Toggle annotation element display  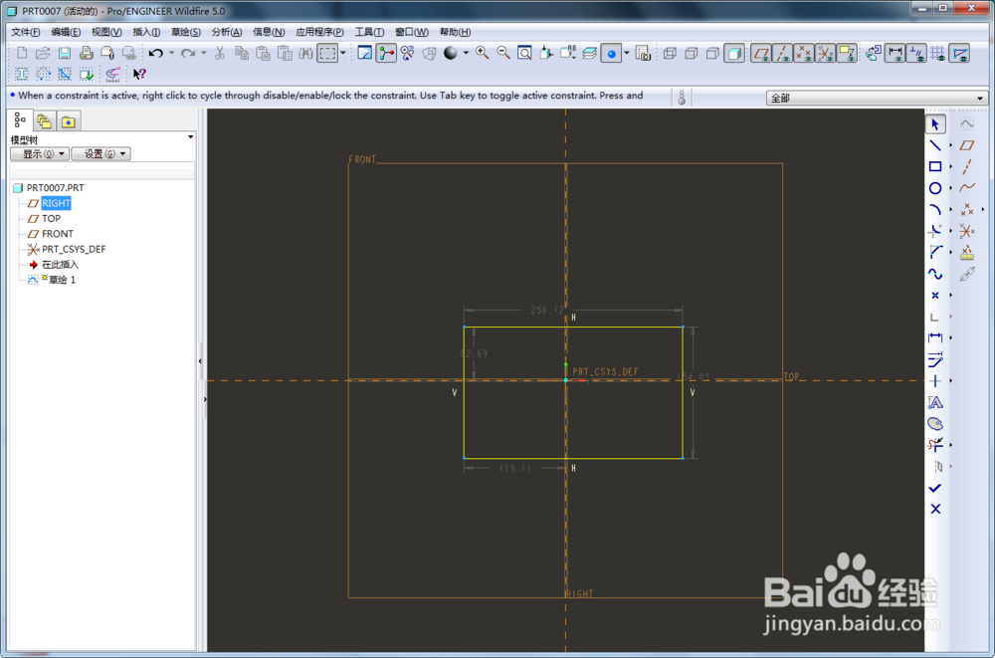(847, 54)
